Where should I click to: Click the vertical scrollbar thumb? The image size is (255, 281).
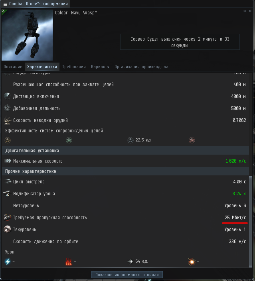(251, 222)
